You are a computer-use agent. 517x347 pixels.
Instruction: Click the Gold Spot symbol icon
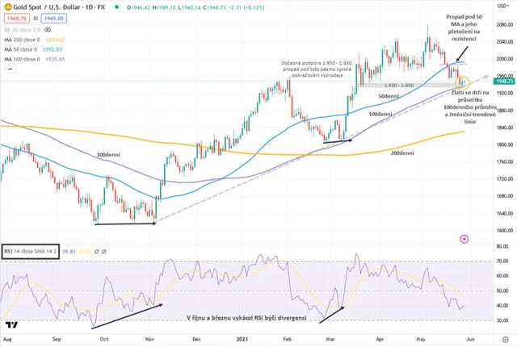[7, 6]
